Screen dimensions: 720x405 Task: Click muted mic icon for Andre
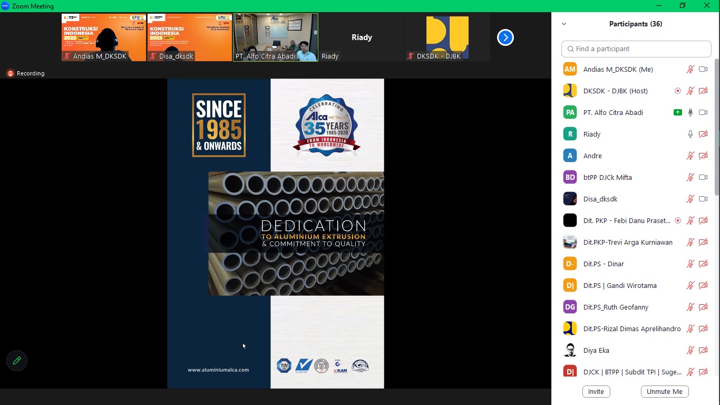[x=690, y=156]
